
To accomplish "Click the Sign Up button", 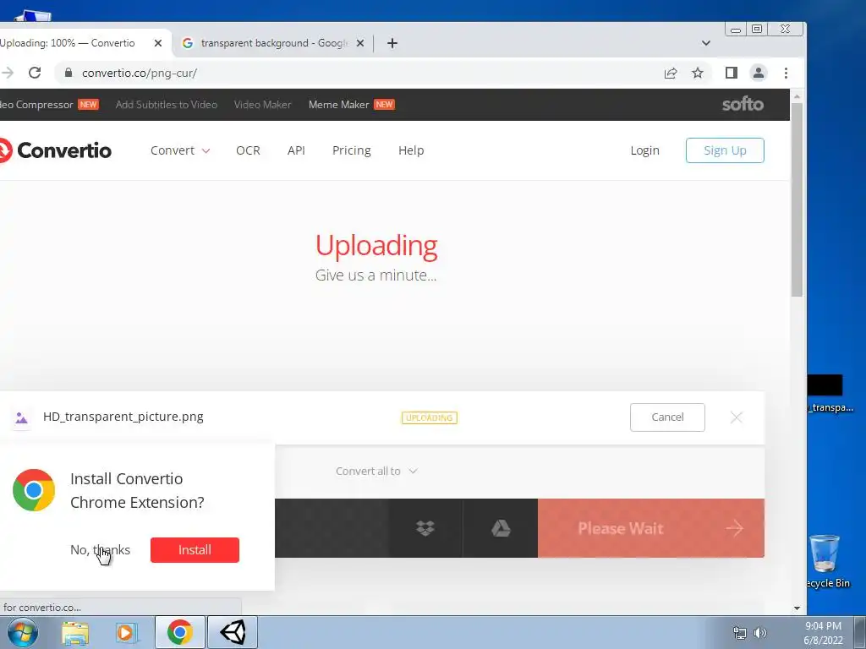I will [725, 150].
